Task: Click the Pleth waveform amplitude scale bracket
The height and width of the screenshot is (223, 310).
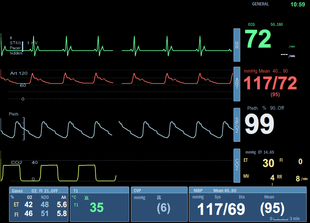Action: (24, 128)
